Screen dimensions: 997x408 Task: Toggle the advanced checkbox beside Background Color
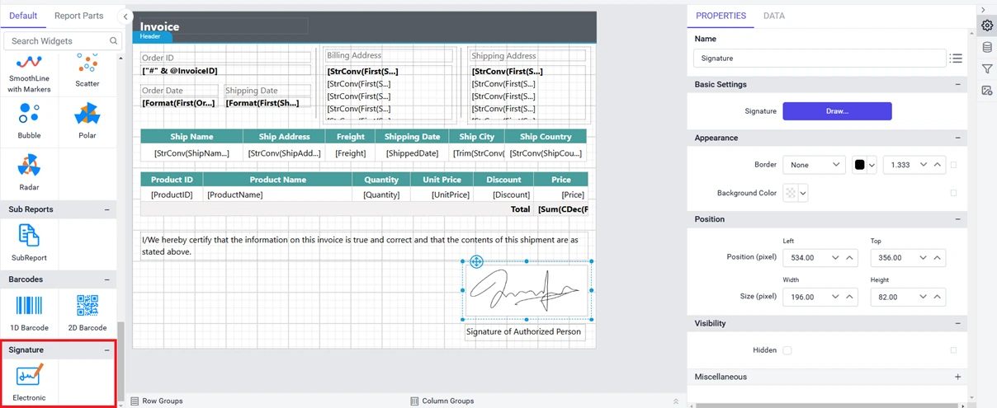pyautogui.click(x=953, y=193)
